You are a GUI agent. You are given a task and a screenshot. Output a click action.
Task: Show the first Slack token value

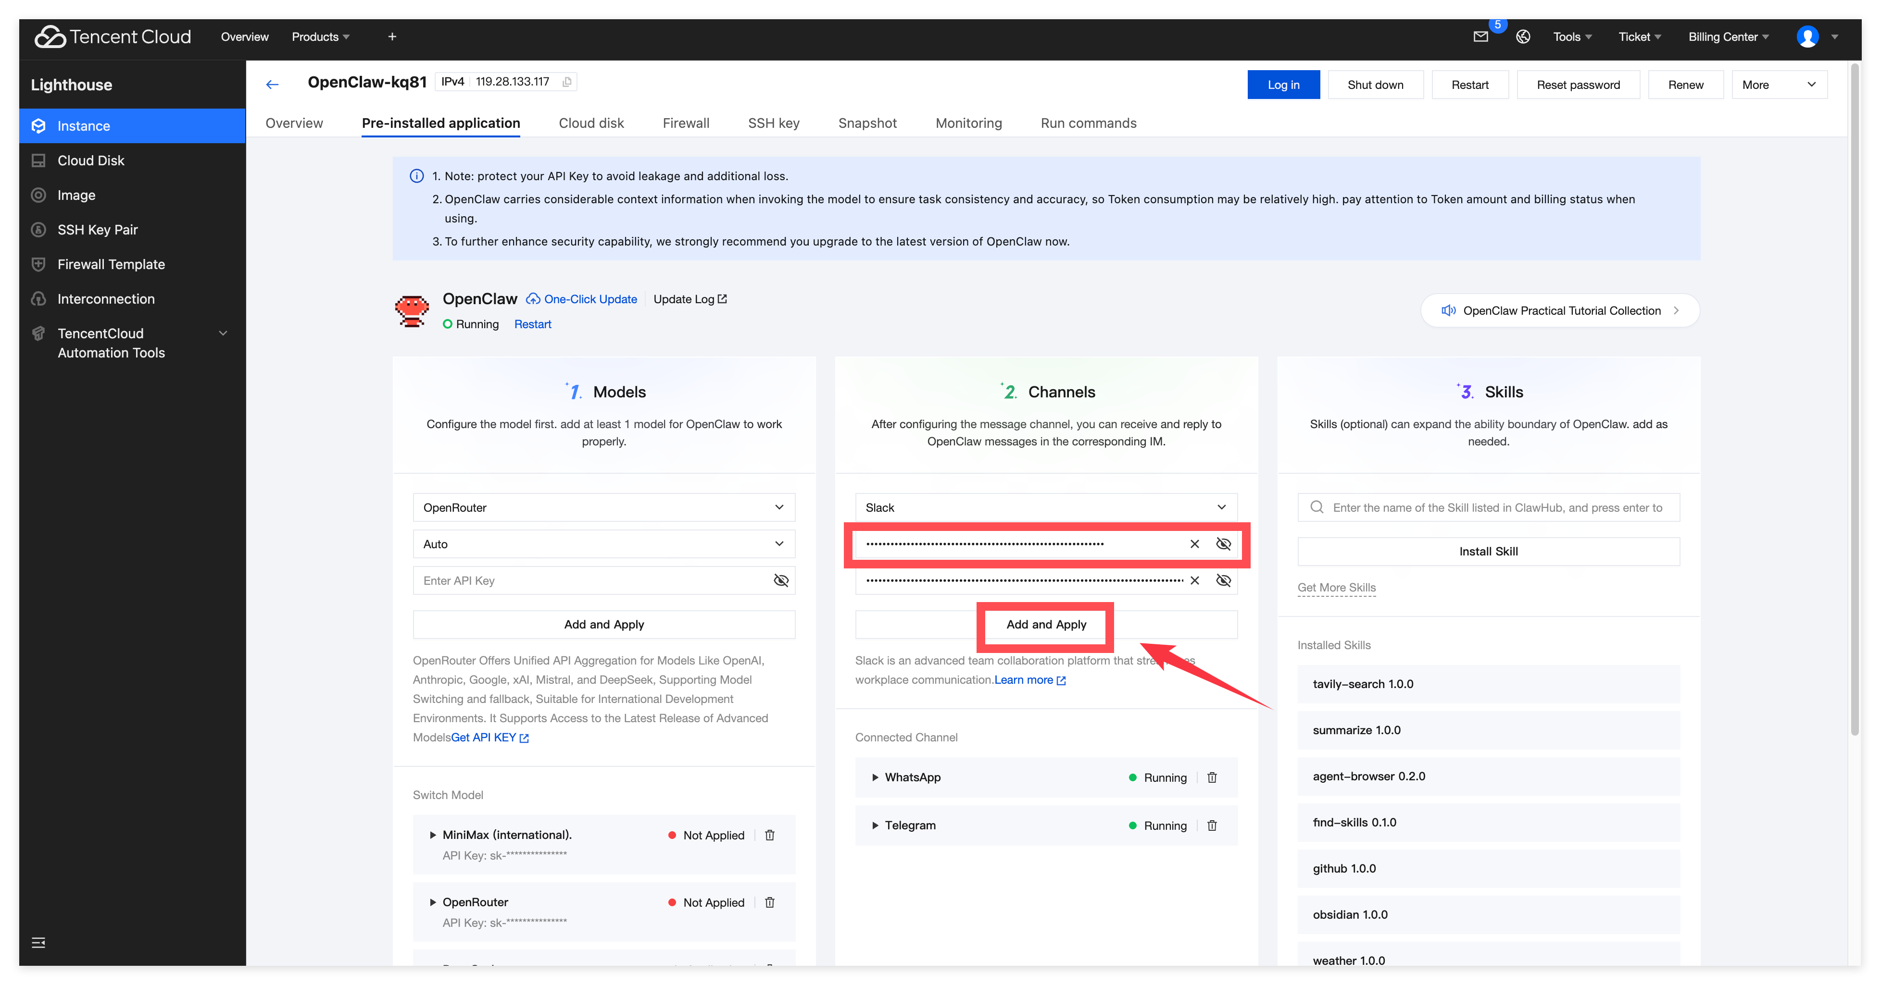[x=1224, y=543]
